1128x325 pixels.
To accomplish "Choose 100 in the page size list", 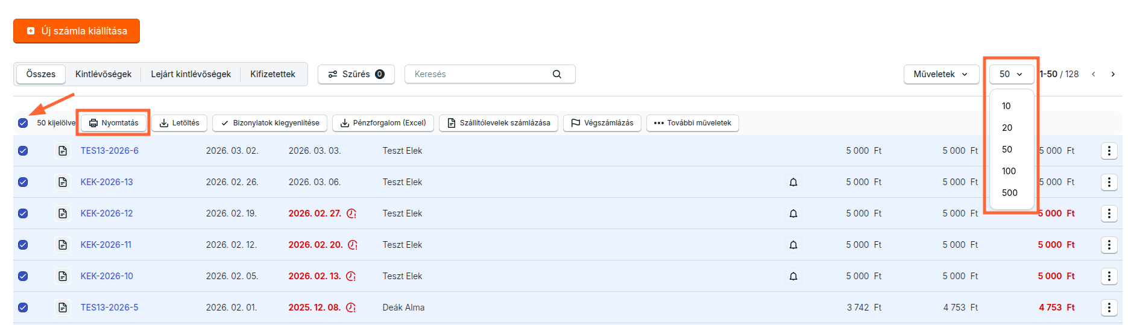I will pyautogui.click(x=1009, y=171).
